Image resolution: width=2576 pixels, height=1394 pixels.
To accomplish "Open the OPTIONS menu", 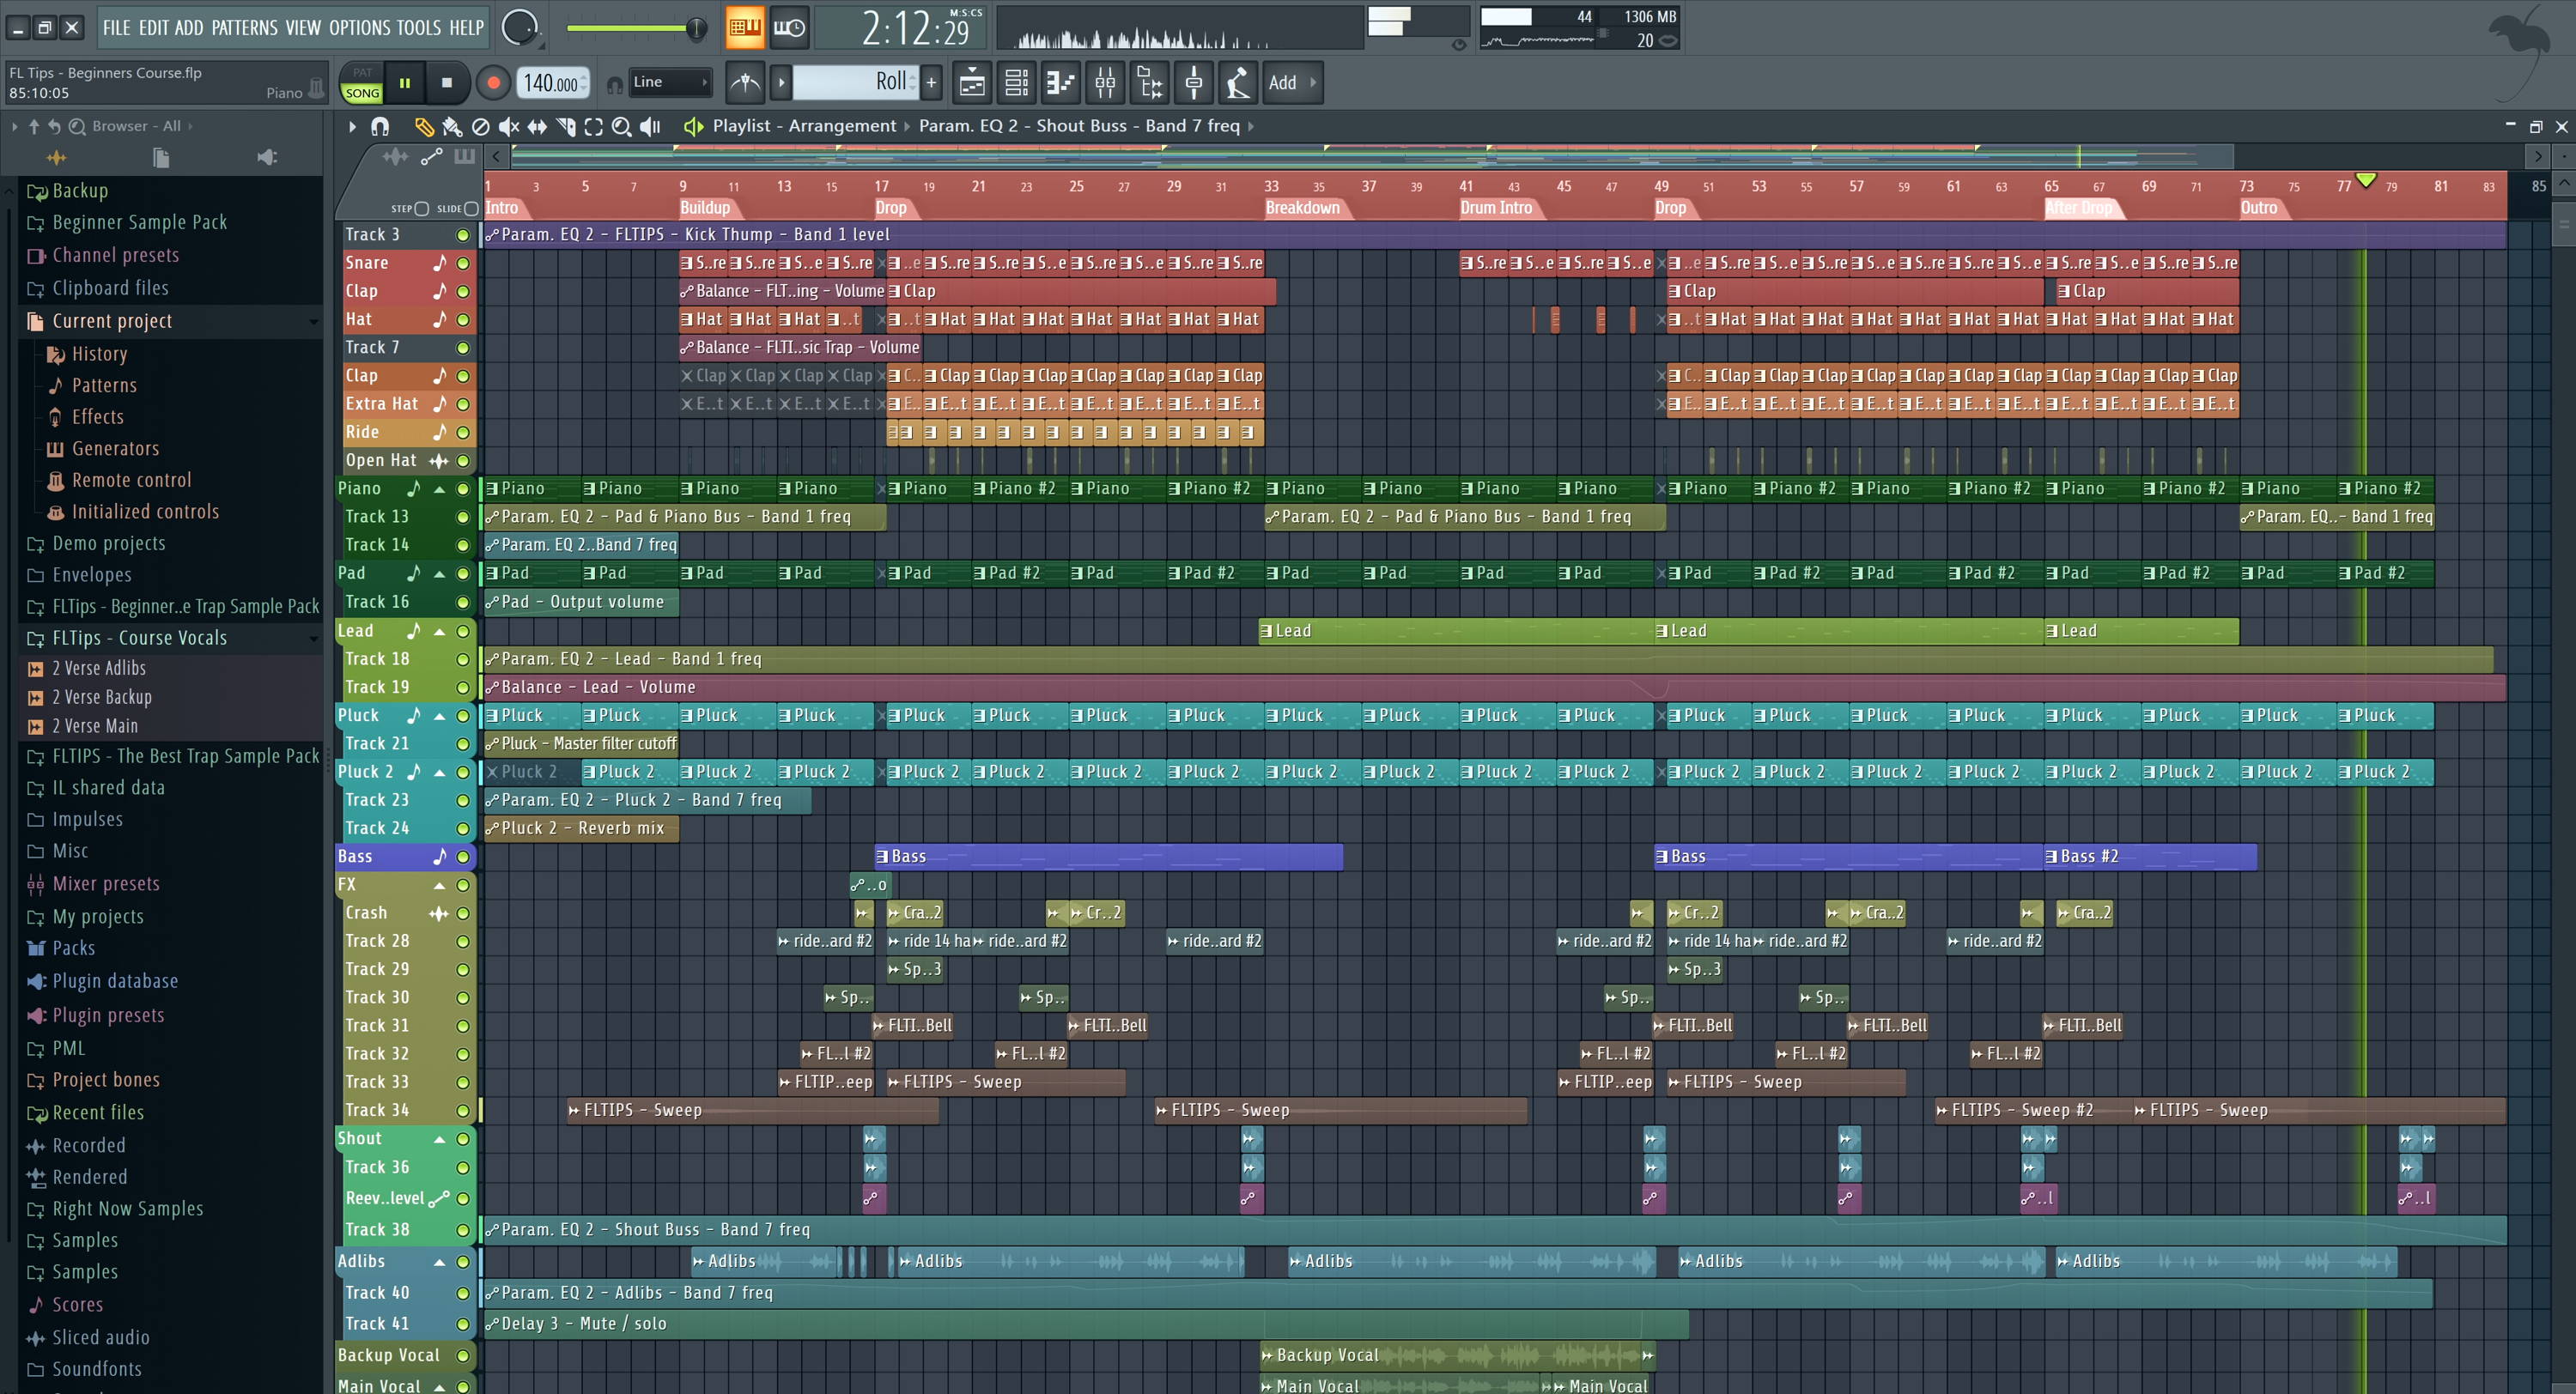I will [x=360, y=28].
